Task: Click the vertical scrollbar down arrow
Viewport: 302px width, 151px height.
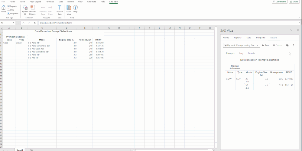Action: (216, 147)
